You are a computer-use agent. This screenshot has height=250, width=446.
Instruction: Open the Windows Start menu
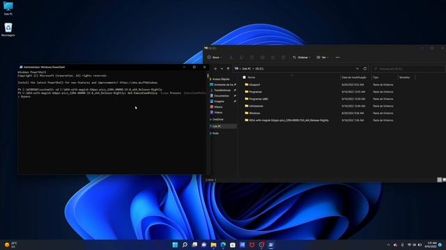[175, 244]
